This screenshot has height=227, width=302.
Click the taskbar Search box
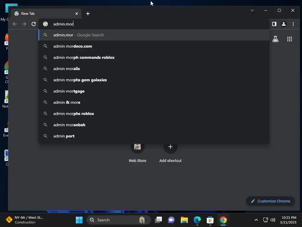118,220
